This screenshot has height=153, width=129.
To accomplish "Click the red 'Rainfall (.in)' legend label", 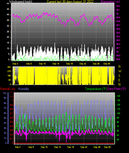I will [8, 89].
